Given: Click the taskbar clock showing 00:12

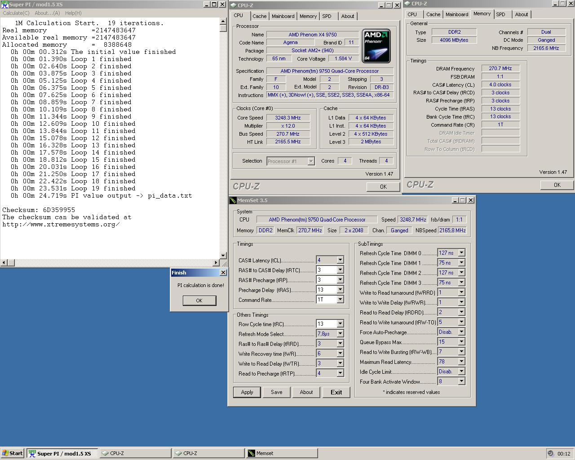Looking at the screenshot, I should coord(564,454).
